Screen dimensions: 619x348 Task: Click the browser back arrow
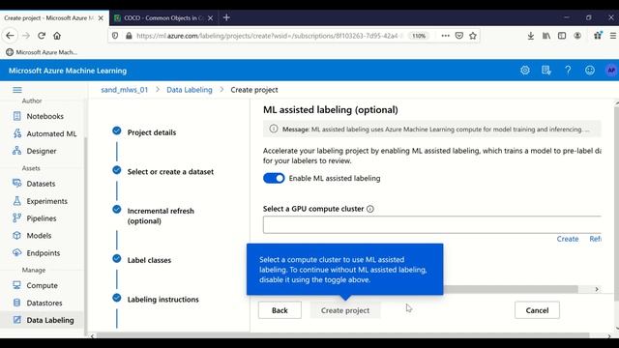10,36
